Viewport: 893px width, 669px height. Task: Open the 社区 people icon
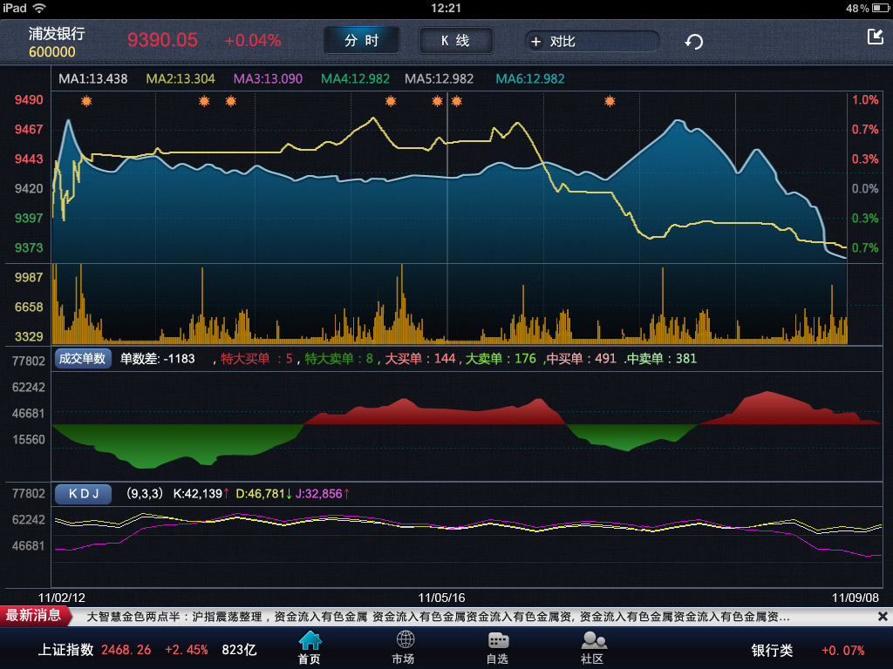point(593,647)
